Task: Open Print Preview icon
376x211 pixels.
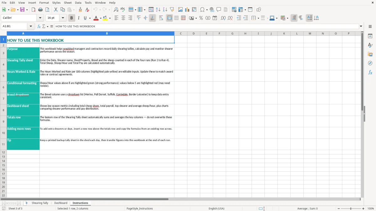Action: (47, 10)
